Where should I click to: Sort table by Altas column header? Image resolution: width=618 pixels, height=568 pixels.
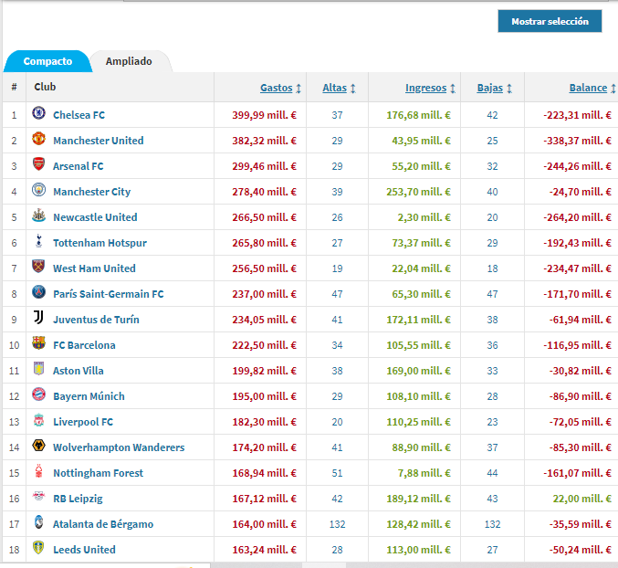tap(335, 88)
